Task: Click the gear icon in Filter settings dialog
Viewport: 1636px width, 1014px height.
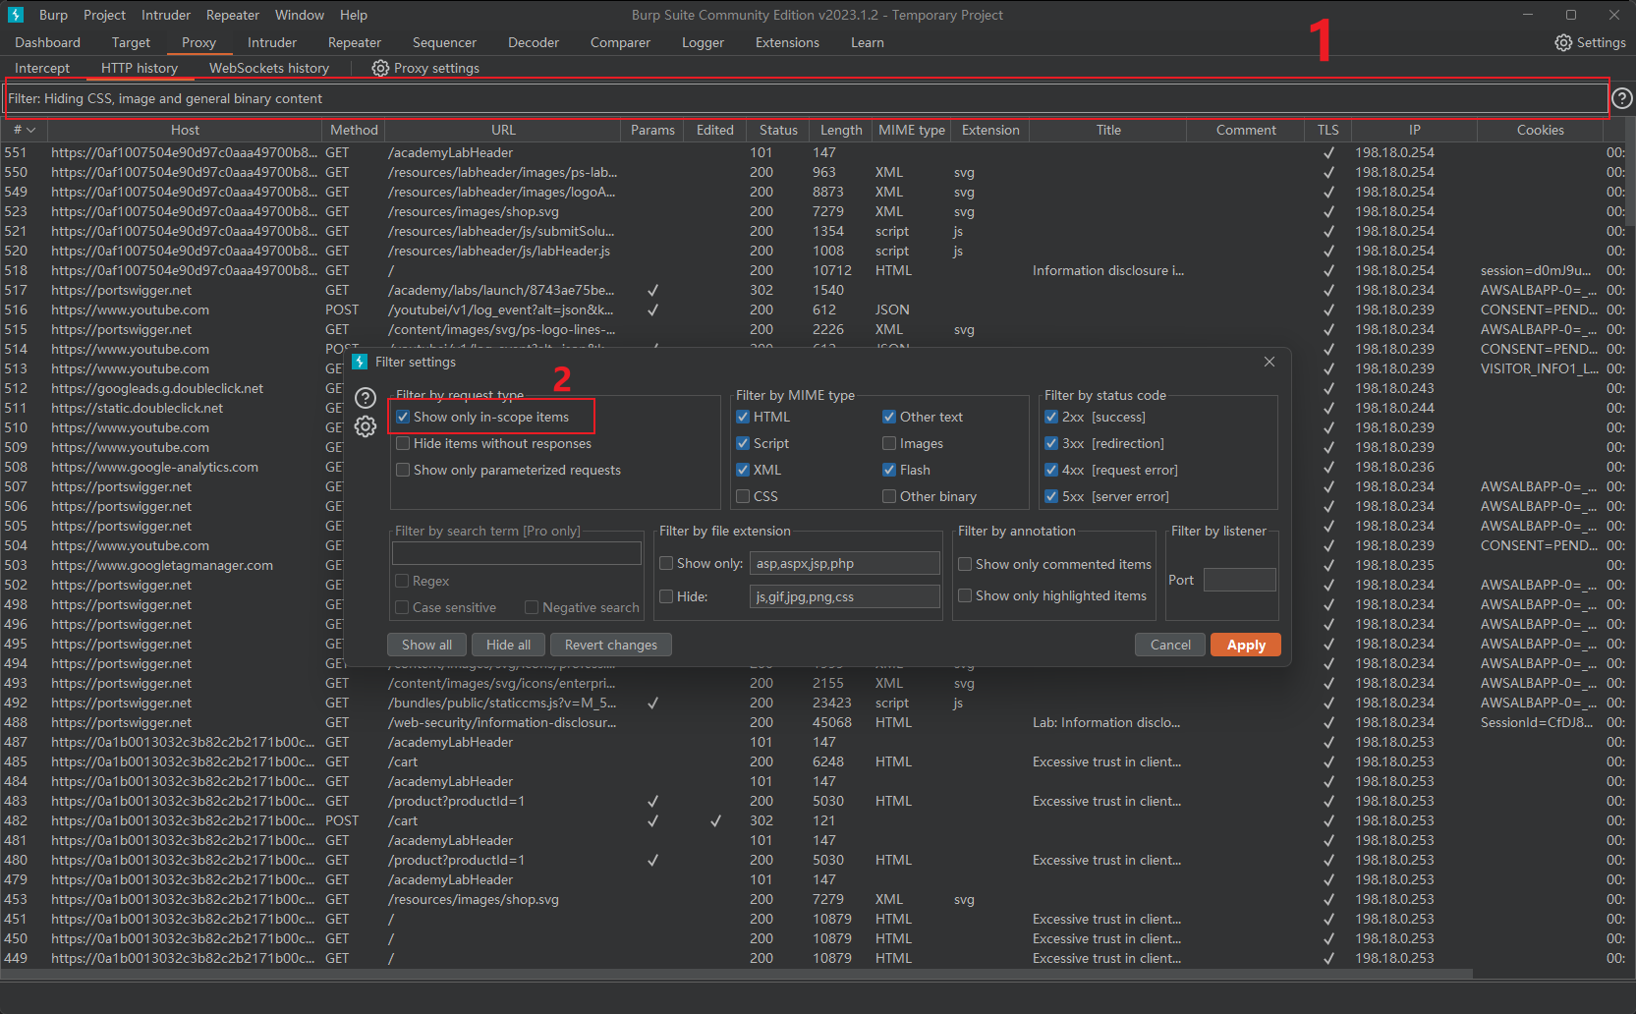Action: (x=366, y=426)
